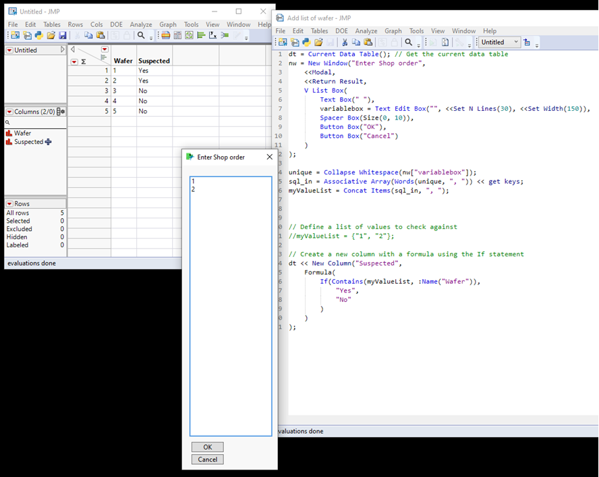Click green bar-chart icon in Untitled toolbar
Image resolution: width=599 pixels, height=477 pixels.
click(201, 36)
